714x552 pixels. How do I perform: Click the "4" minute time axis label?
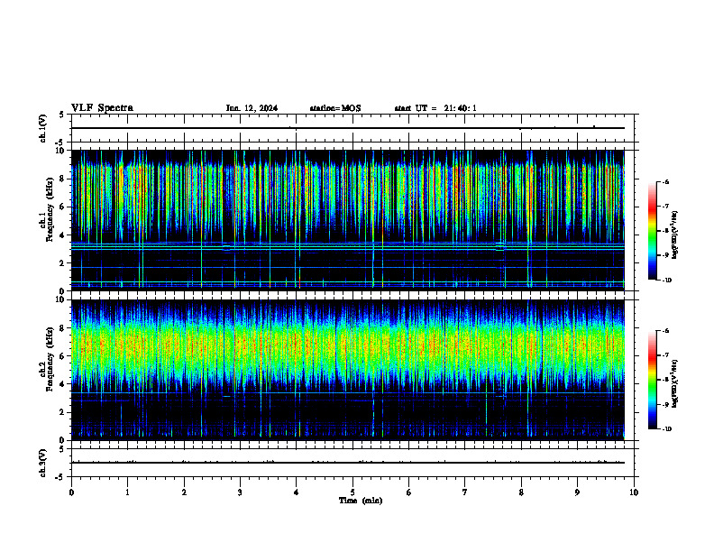click(296, 492)
